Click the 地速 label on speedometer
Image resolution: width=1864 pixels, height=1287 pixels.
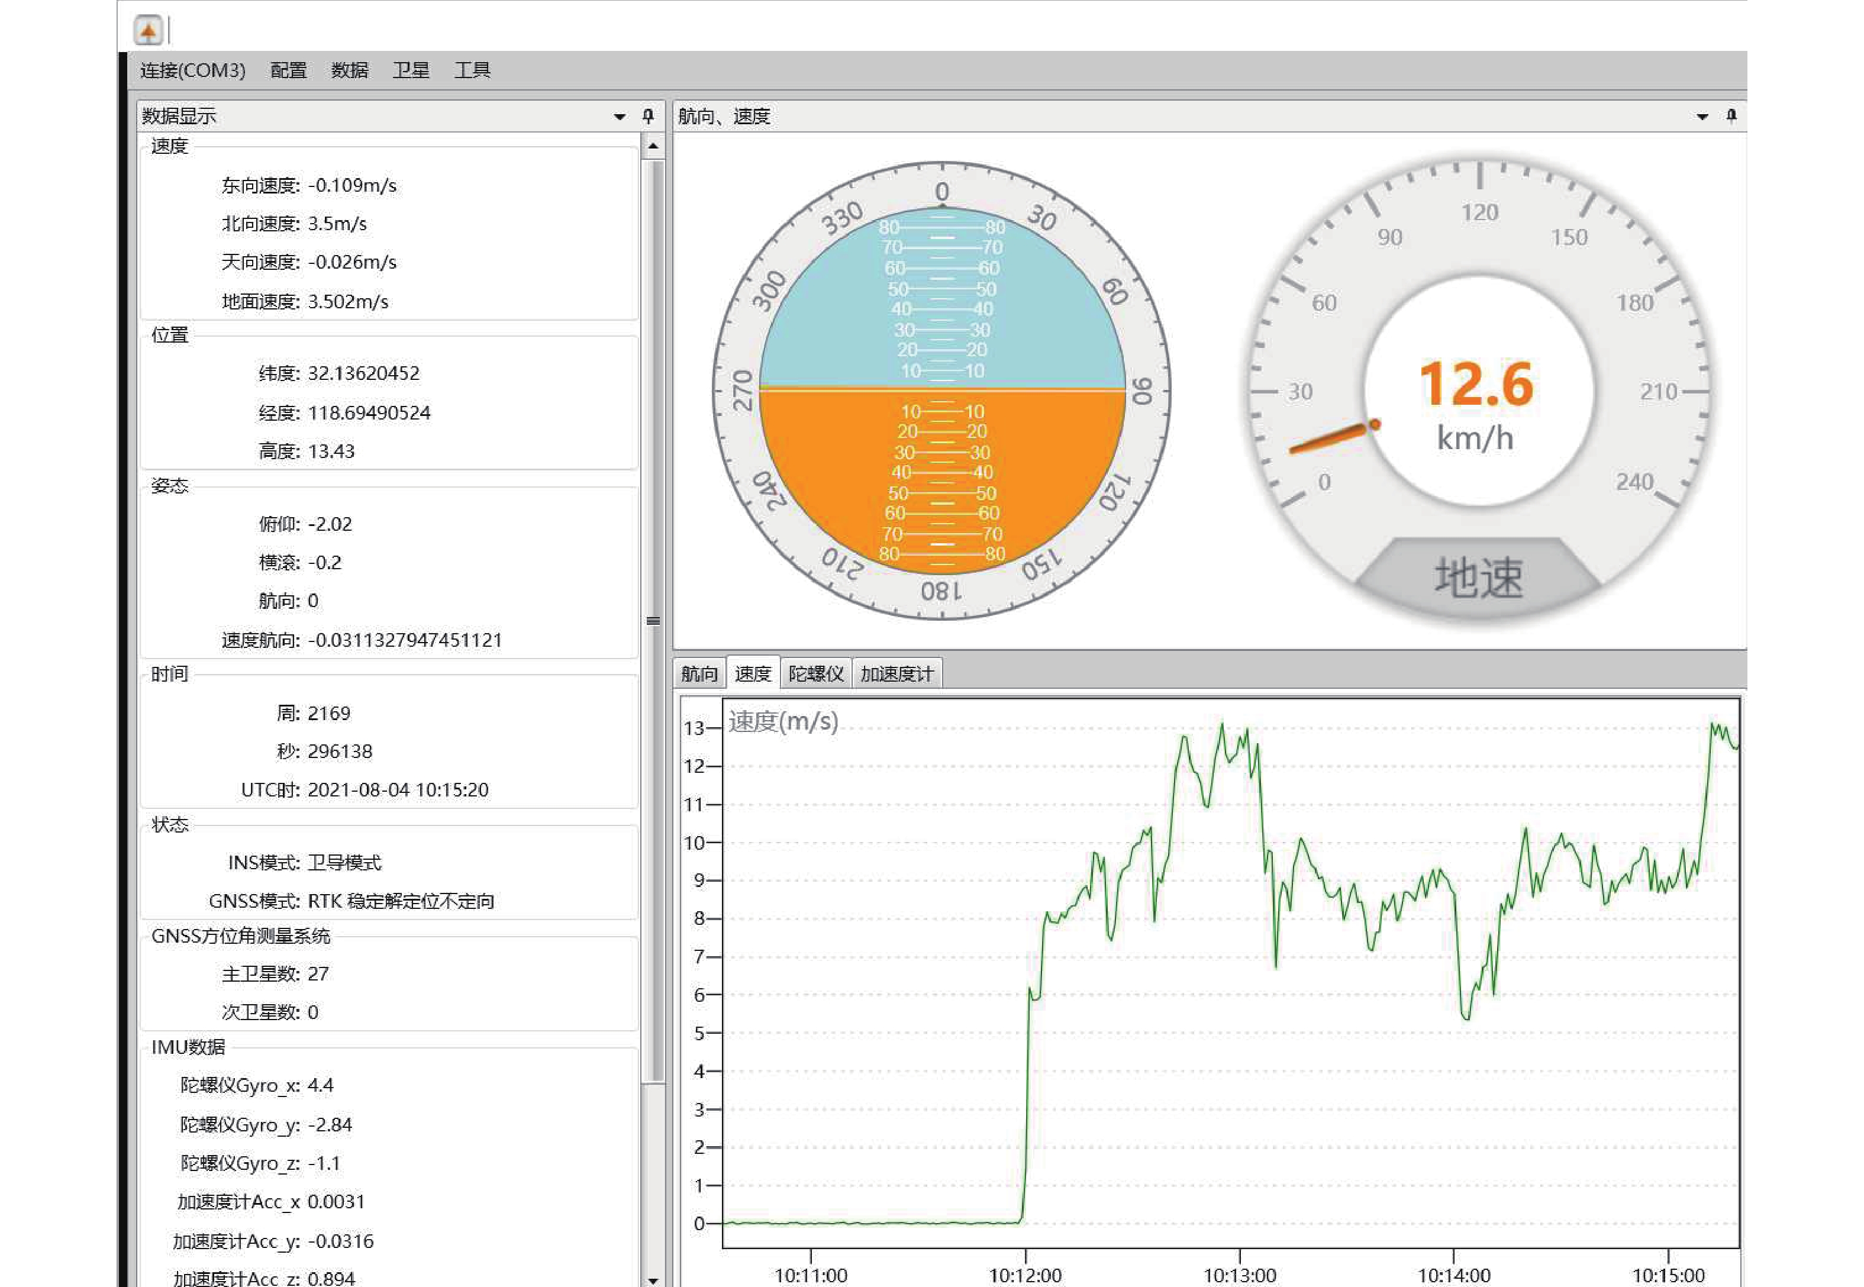click(1479, 578)
